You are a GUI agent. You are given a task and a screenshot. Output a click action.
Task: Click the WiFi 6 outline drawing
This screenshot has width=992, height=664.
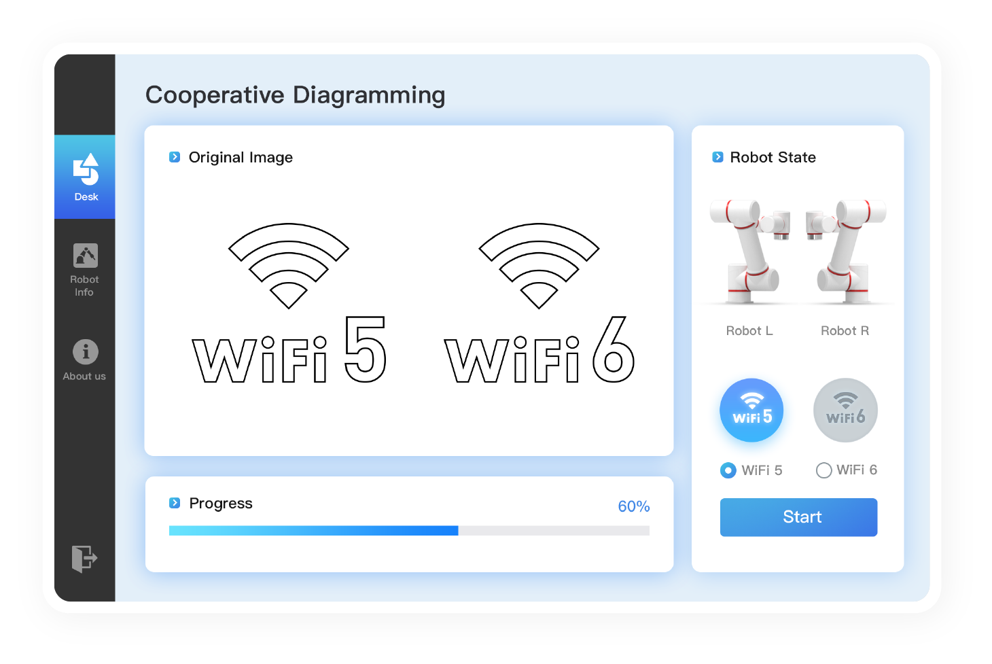[539, 303]
